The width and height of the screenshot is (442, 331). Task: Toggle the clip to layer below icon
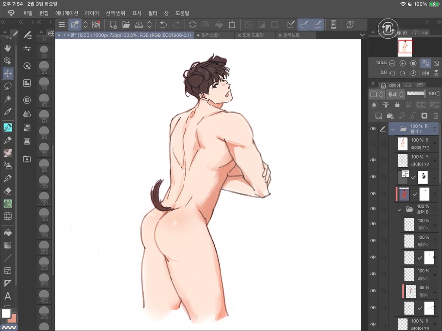pyautogui.click(x=374, y=105)
